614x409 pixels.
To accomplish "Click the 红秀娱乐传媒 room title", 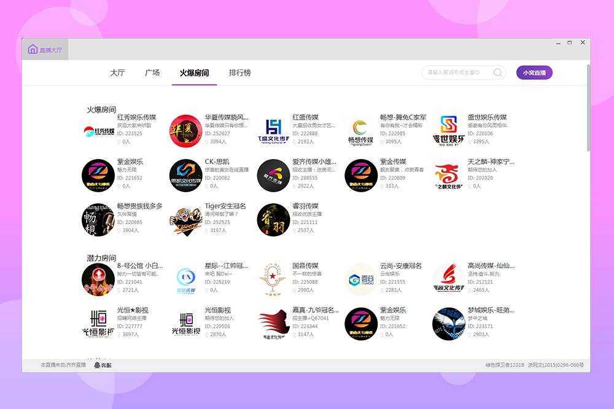I will [137, 117].
